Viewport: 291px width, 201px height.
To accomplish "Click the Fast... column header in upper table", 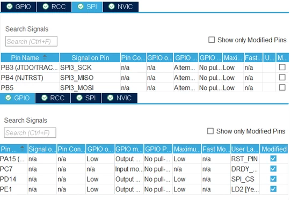I will point(253,58).
